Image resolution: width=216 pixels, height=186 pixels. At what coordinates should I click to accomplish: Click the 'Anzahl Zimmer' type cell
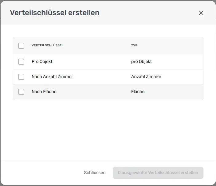click(x=146, y=76)
